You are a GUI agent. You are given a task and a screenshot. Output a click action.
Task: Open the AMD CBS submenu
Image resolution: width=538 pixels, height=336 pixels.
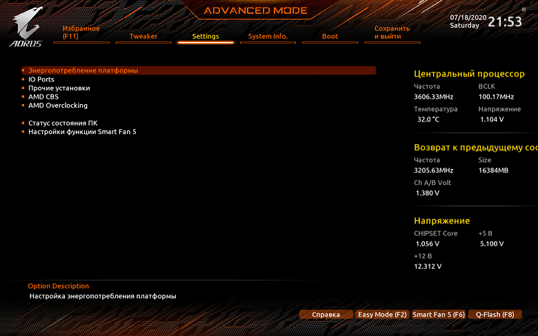coord(43,97)
